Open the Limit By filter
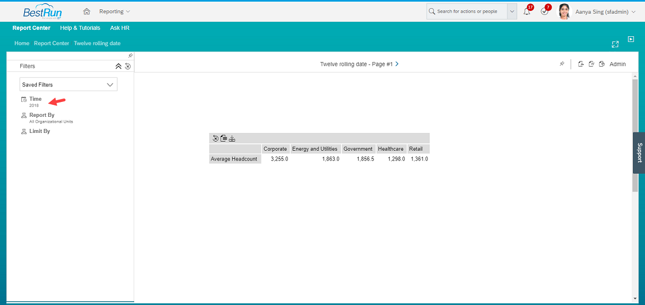The image size is (645, 305). [40, 131]
